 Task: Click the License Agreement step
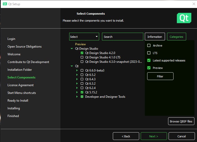pyautogui.click(x=20, y=85)
